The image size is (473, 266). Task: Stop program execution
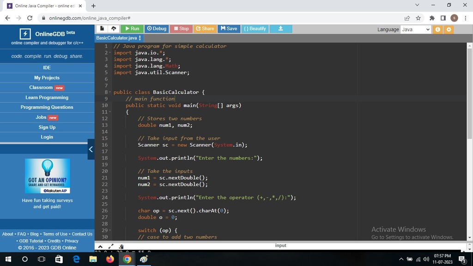181,29
